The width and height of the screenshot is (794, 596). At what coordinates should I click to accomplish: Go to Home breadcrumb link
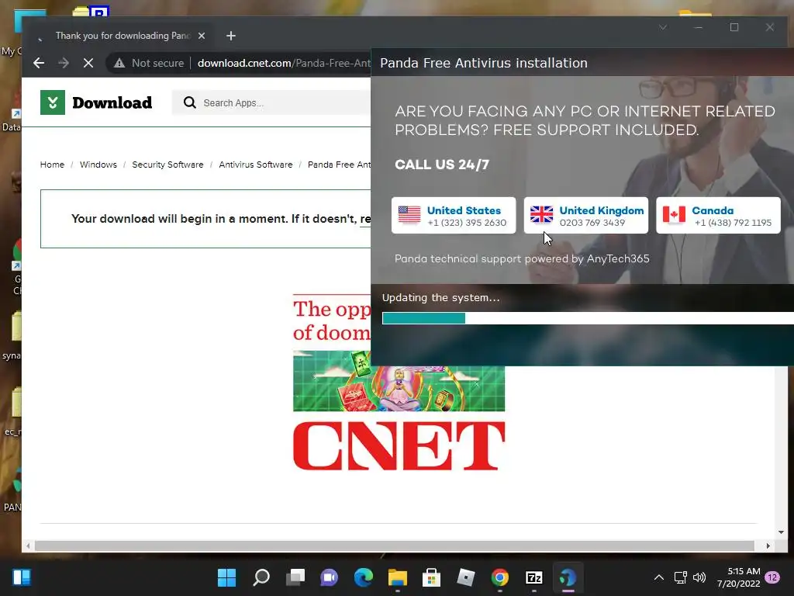pos(52,165)
